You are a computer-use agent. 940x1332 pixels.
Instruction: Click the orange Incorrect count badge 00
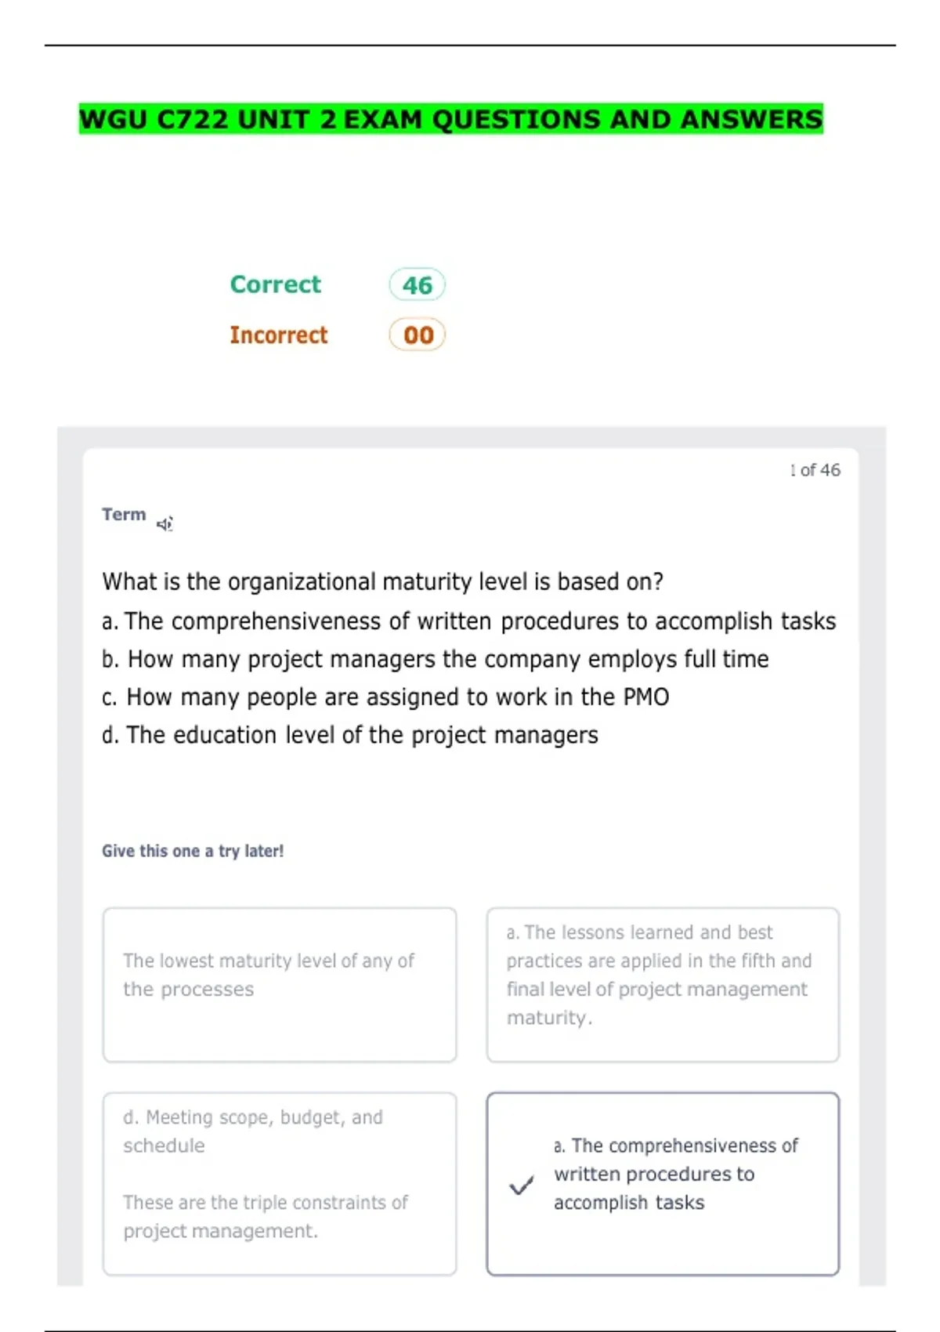418,335
